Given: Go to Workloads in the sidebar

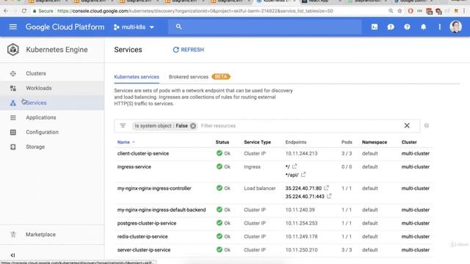Looking at the screenshot, I should point(39,88).
